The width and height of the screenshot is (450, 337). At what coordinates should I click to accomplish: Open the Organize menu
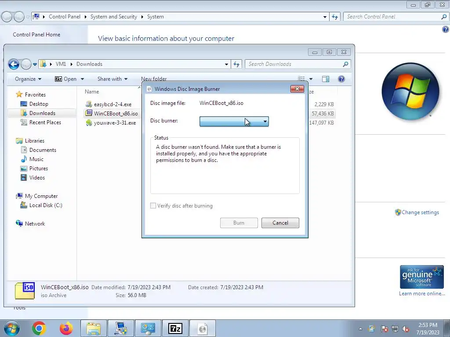tap(28, 79)
